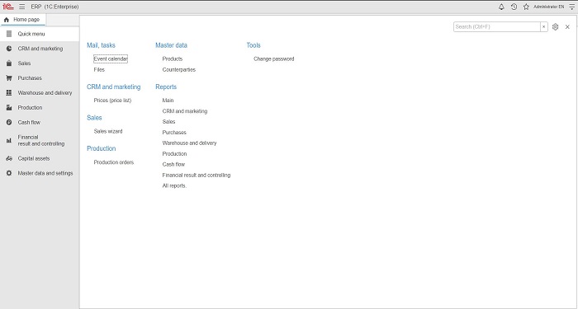Open CRM and marketing section in sidebar

tap(40, 49)
